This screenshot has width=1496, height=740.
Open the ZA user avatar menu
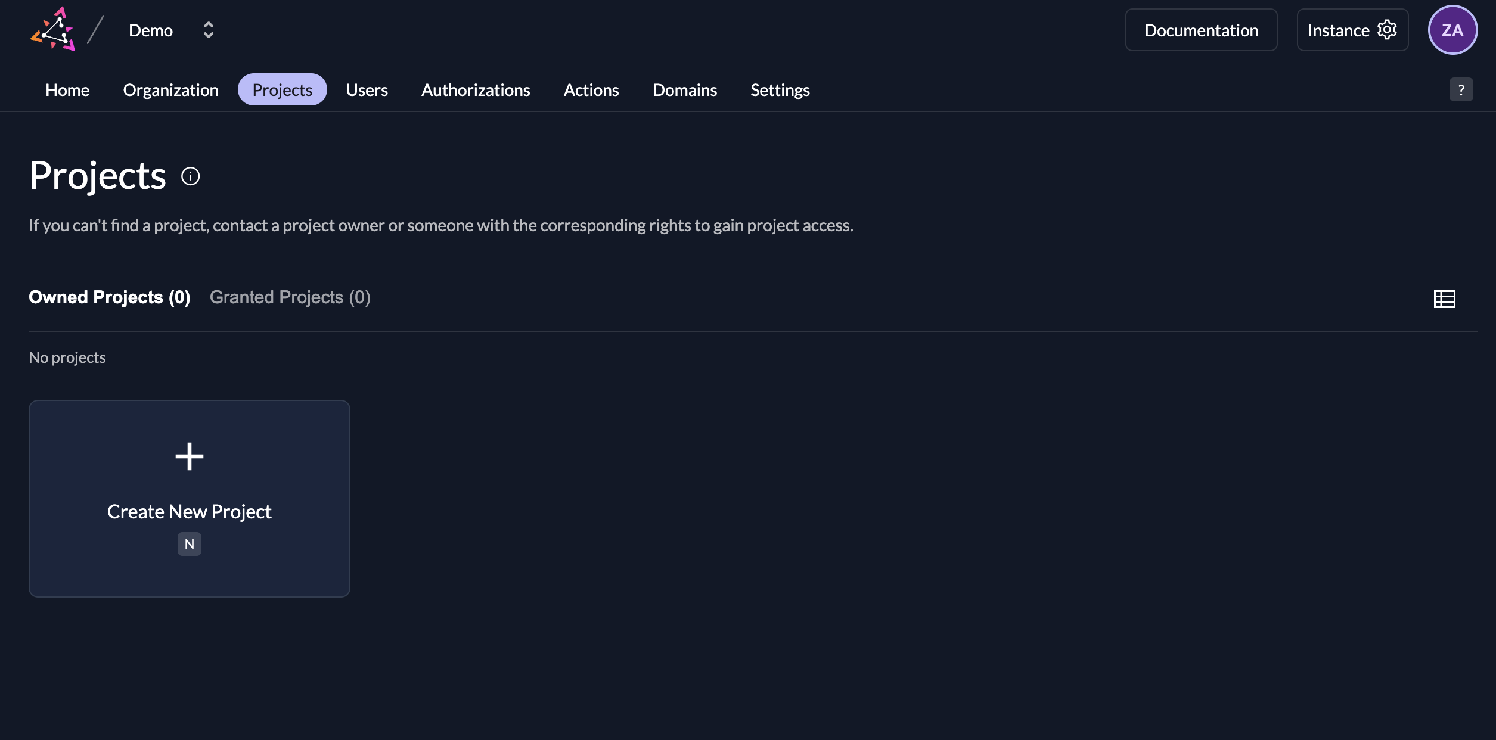click(x=1452, y=30)
